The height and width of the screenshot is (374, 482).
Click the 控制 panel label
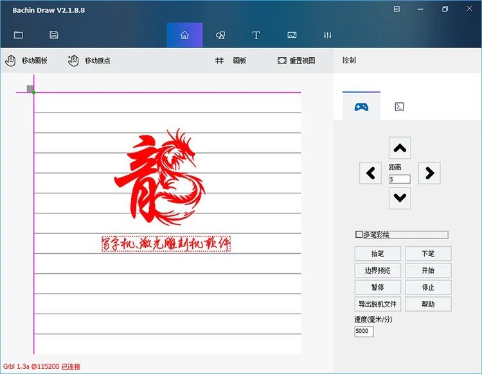pyautogui.click(x=349, y=60)
